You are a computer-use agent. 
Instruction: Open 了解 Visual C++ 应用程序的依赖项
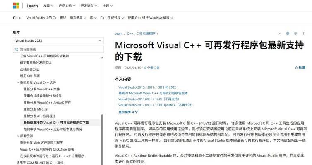pos(44,56)
